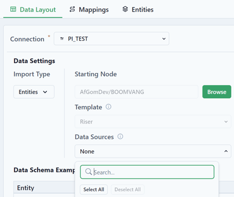
Task: Click the Mappings route icon
Action: click(x=72, y=9)
